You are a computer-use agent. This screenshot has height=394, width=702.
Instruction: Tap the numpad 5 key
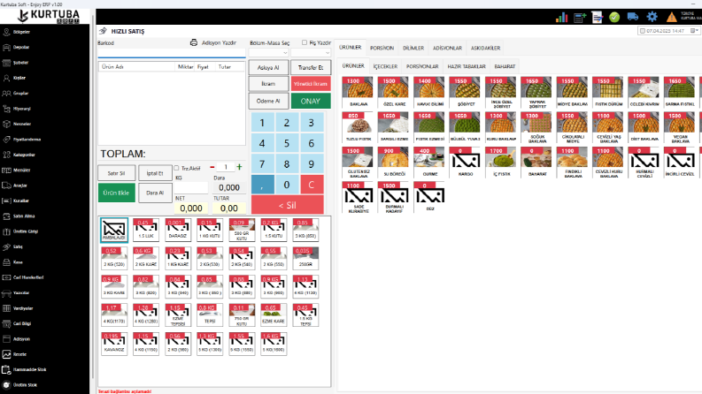coord(287,143)
